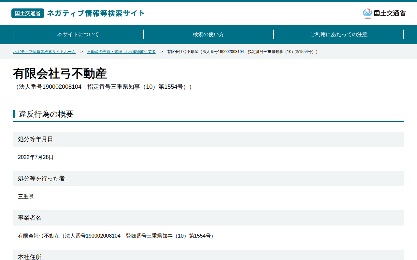Image resolution: width=417 pixels, height=260 pixels.
Task: Open the 検索の使い方 menu item
Action: click(x=208, y=34)
